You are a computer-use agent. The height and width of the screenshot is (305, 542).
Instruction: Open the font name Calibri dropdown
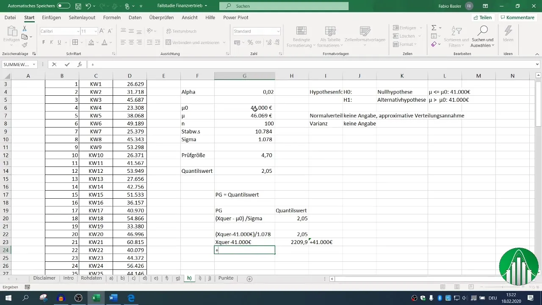coord(78,31)
